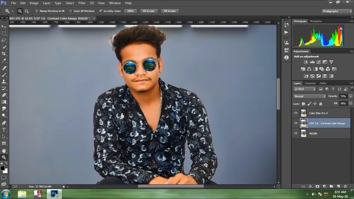Image resolution: width=354 pixels, height=199 pixels.
Task: Choose Zoom Out mode in options bar
Action: (x=27, y=11)
